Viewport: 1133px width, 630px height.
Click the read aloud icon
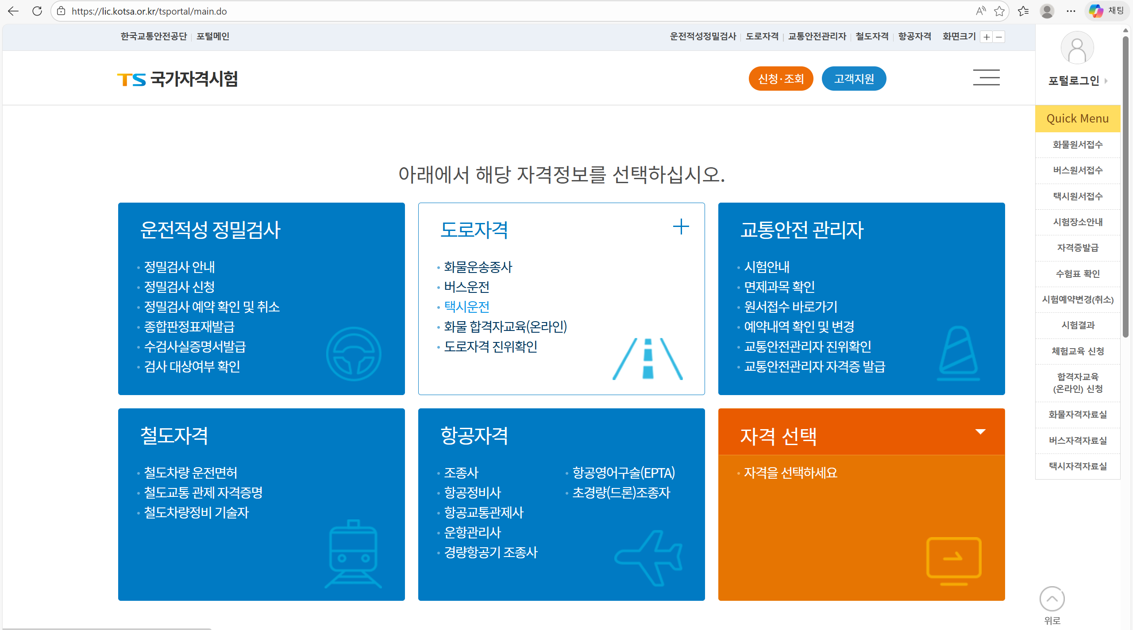tap(980, 11)
